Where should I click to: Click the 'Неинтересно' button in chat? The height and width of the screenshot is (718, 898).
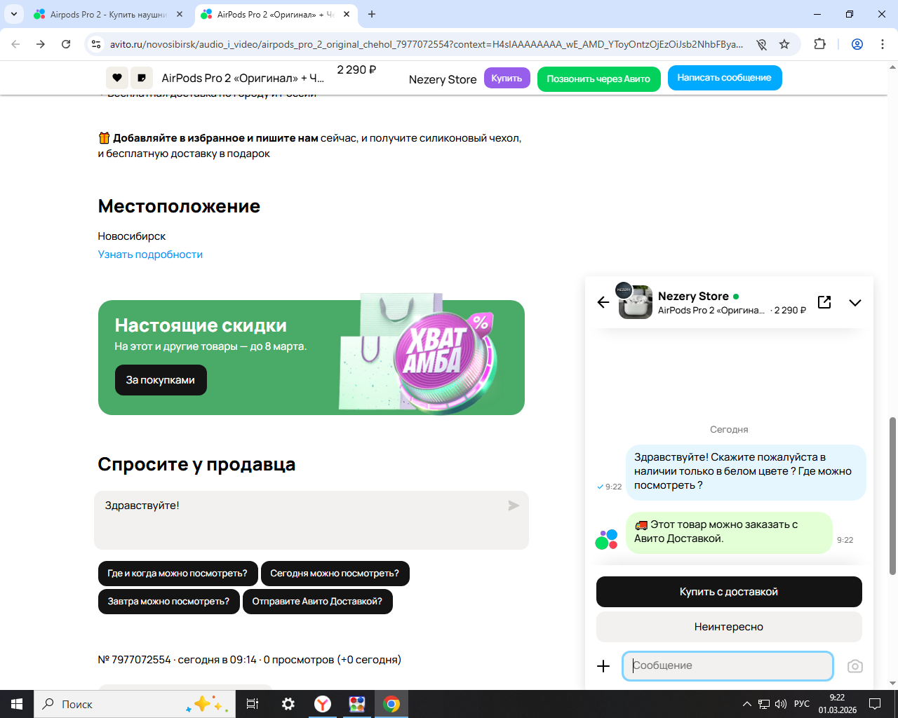click(x=729, y=627)
